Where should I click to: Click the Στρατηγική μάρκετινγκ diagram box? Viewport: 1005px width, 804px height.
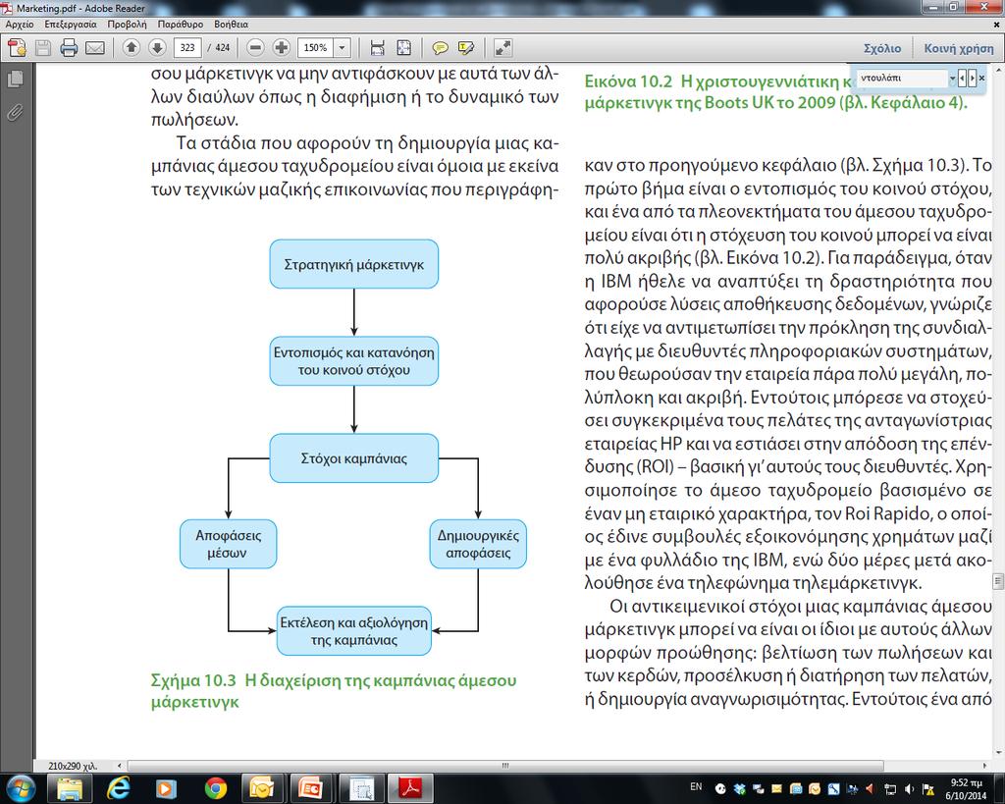tap(353, 264)
